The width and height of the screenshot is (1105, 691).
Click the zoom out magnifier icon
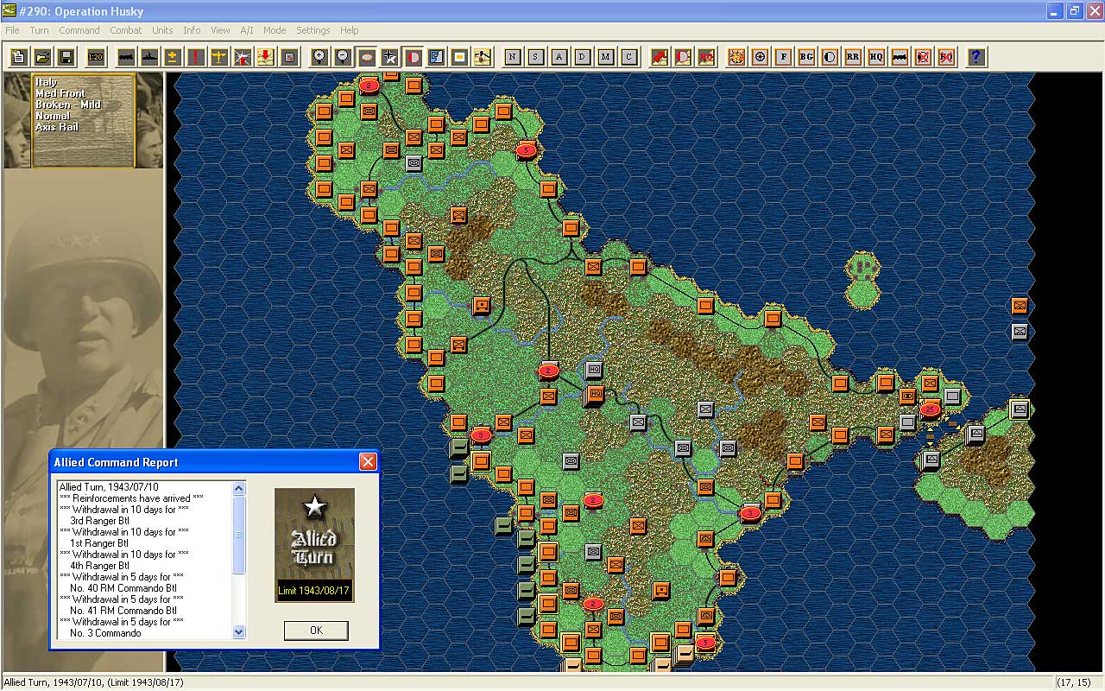coord(343,57)
